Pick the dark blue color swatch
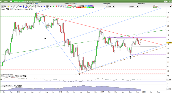 click(91, 6)
